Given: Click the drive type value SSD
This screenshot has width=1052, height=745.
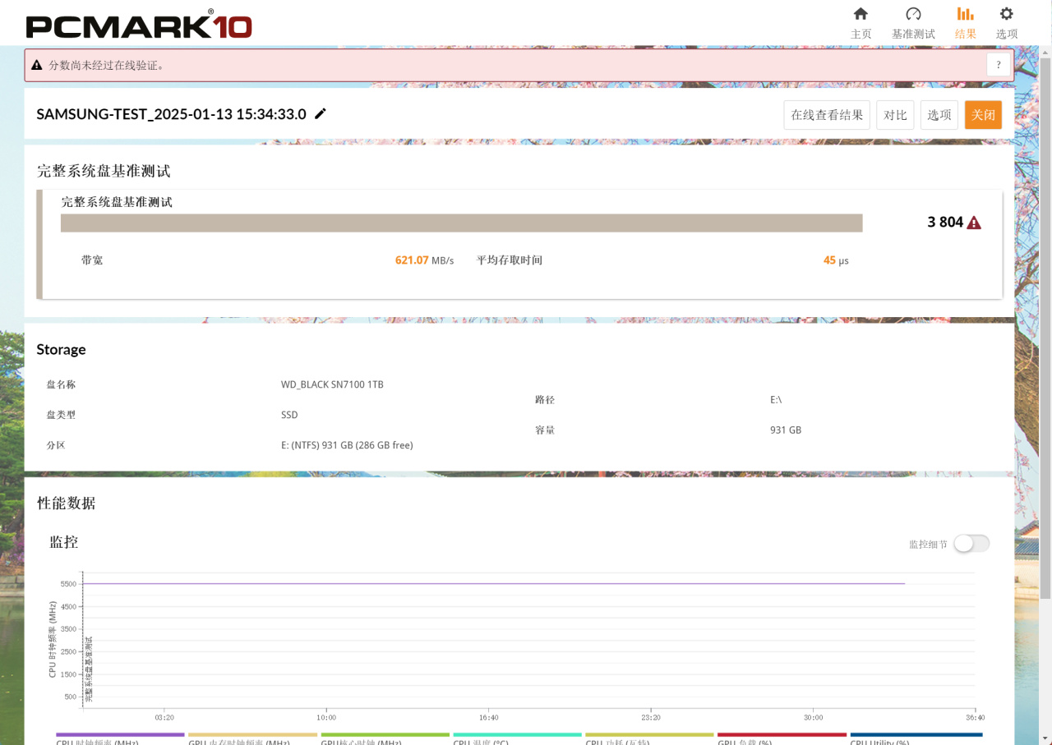Looking at the screenshot, I should 289,415.
